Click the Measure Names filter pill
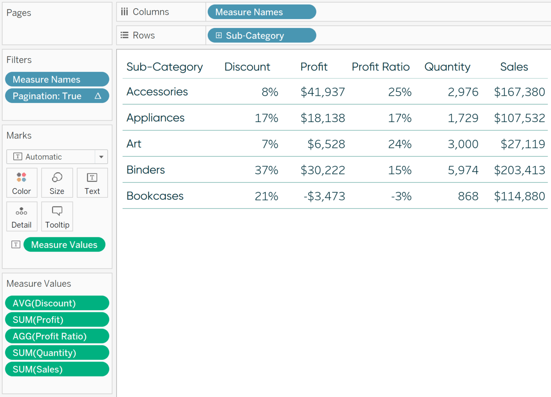This screenshot has width=551, height=397. point(57,79)
